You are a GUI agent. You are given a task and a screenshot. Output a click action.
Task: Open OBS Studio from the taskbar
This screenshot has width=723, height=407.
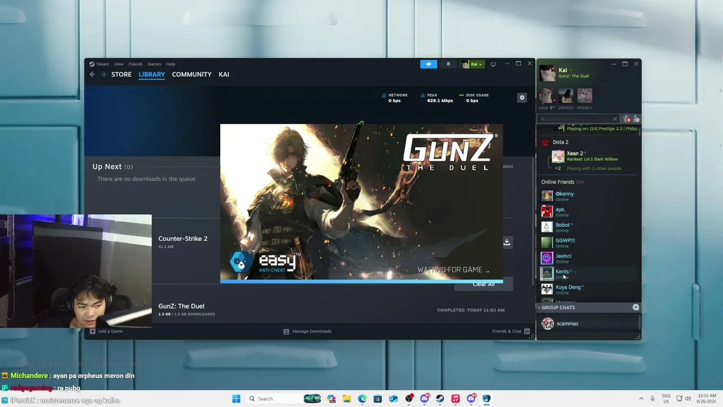[409, 399]
